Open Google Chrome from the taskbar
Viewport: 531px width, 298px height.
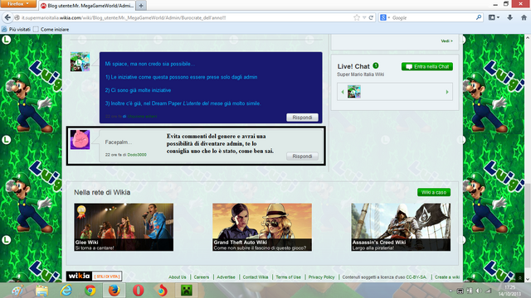(x=90, y=291)
